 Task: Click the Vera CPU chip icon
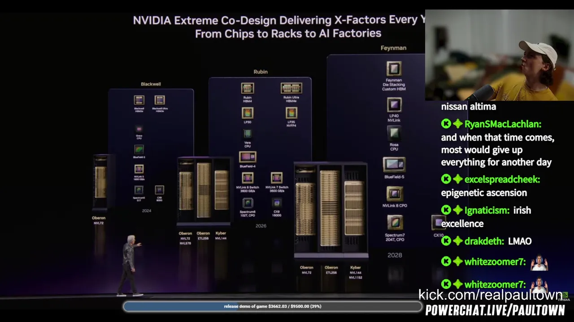coord(248,134)
